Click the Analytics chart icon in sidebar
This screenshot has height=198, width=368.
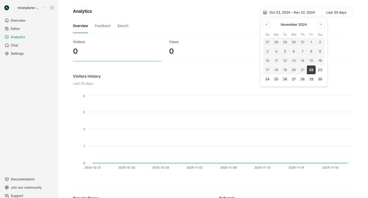(x=7, y=37)
